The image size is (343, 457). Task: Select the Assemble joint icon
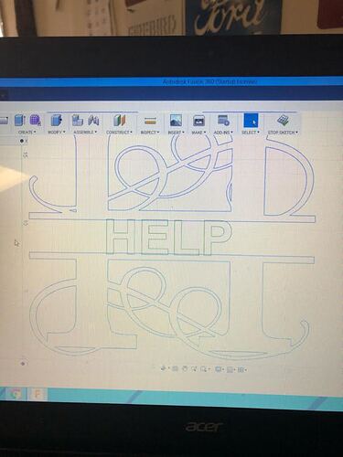pos(93,121)
